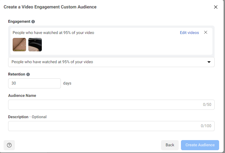Click the Retention info tooltip icon

point(28,74)
